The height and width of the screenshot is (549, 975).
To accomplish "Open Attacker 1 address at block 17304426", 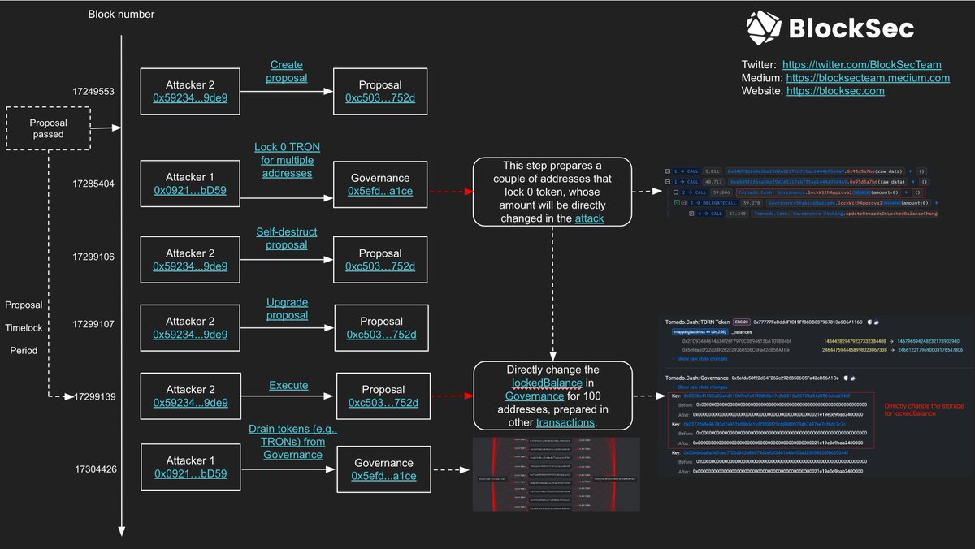I will point(190,474).
